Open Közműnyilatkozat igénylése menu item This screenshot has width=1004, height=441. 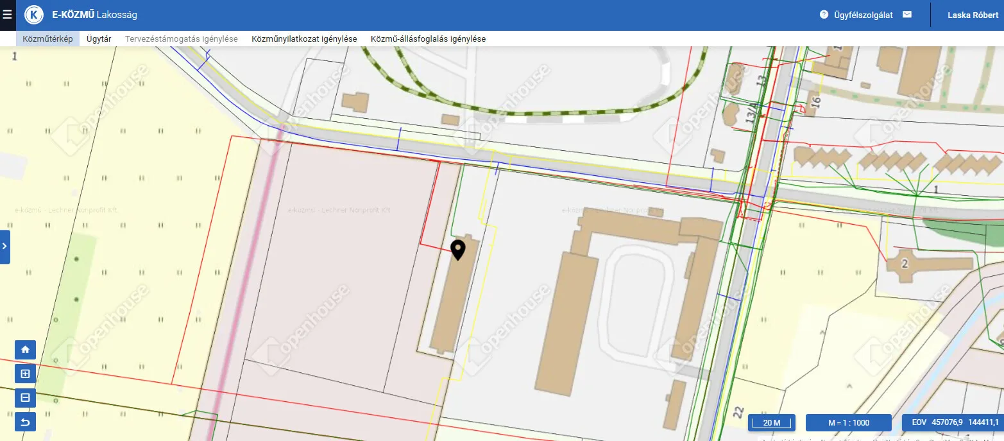tap(304, 39)
